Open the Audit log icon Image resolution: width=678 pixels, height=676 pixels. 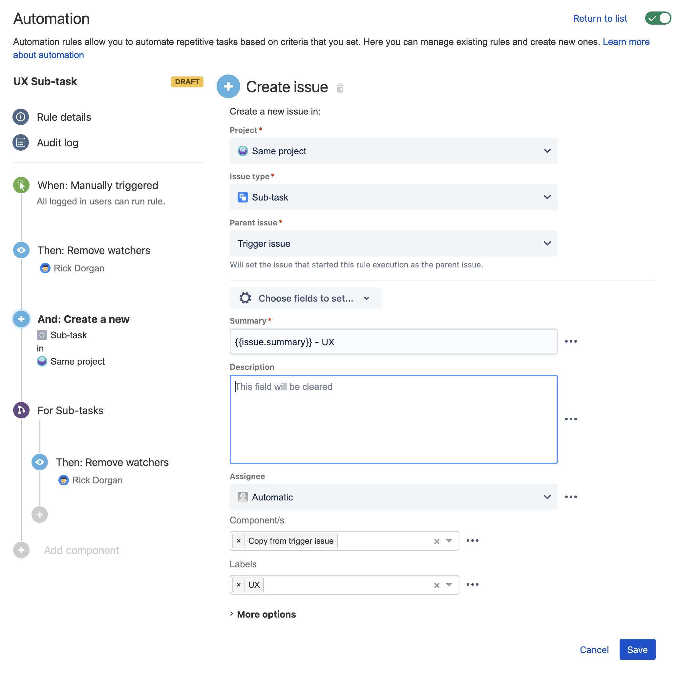tap(21, 142)
